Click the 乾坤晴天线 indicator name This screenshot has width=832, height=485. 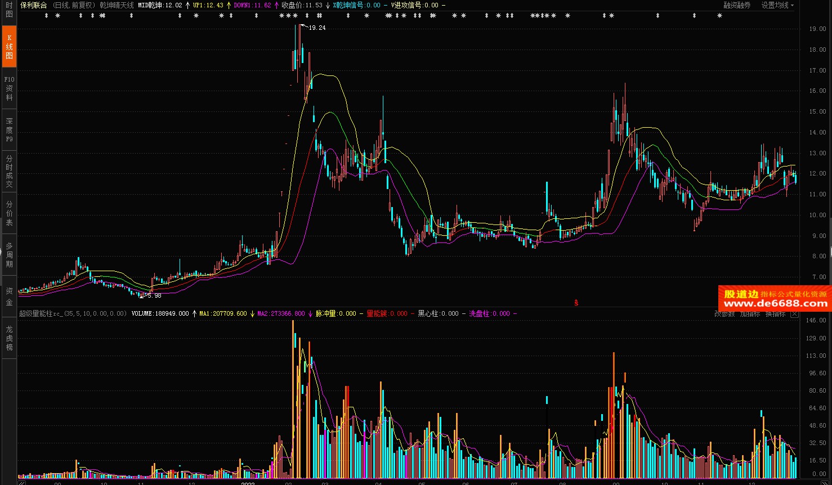click(117, 5)
